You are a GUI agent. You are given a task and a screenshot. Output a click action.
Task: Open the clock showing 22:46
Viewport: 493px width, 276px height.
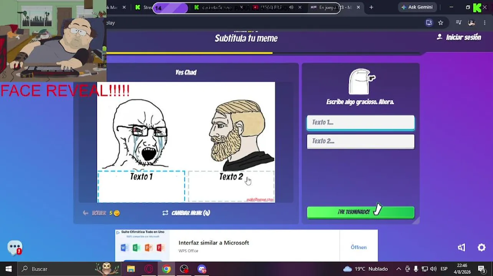462,269
